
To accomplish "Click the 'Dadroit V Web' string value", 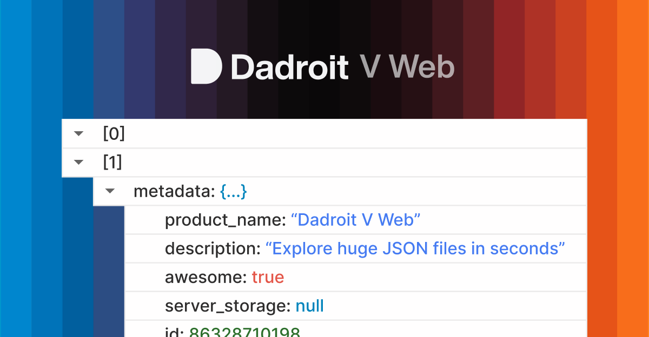I will 355,220.
